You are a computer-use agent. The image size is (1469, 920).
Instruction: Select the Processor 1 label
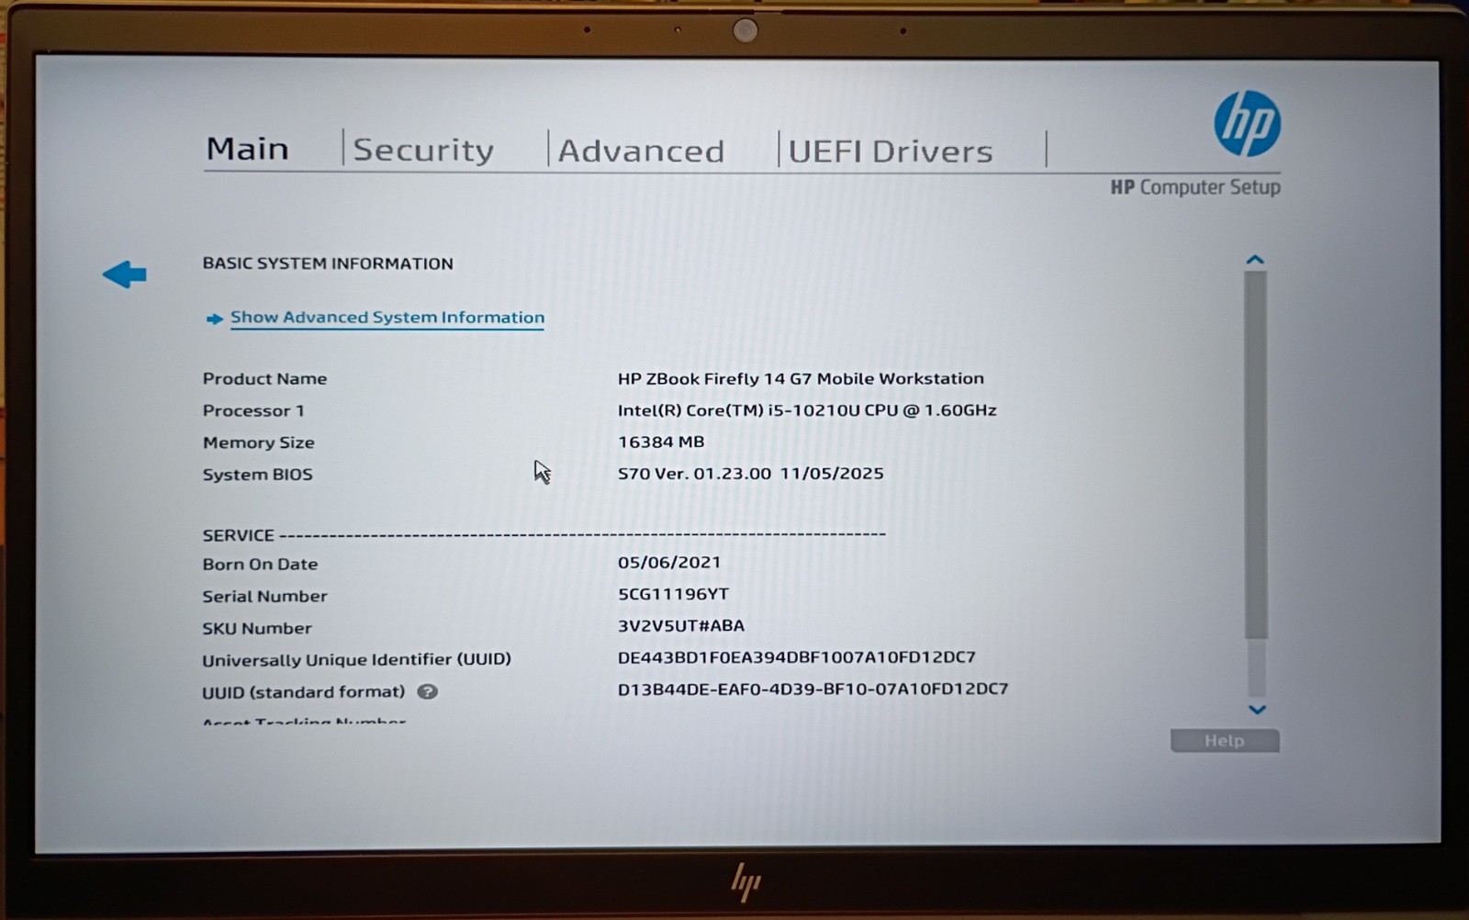coord(253,410)
